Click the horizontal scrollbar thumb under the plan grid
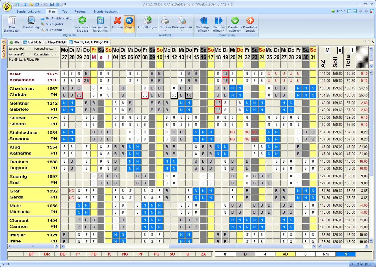This screenshot has width=376, height=267. click(236, 246)
